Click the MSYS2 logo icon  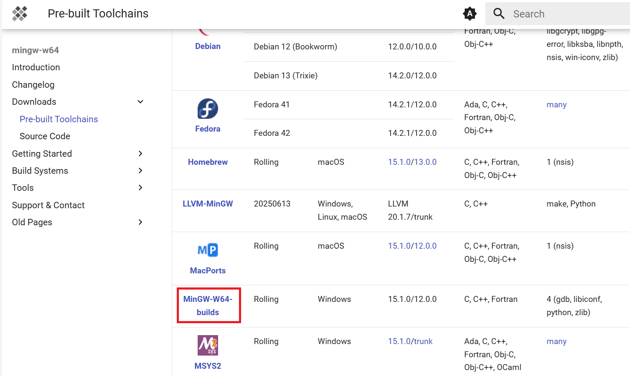(x=207, y=345)
